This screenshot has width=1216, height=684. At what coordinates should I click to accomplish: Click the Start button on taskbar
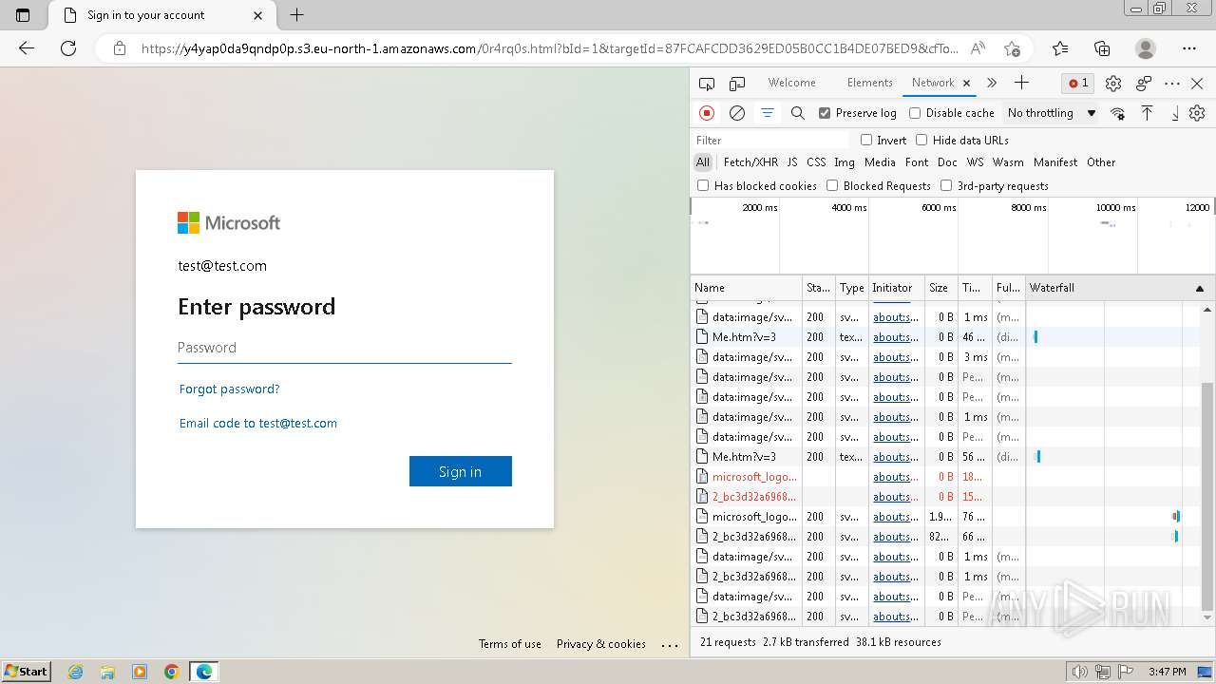(x=27, y=671)
